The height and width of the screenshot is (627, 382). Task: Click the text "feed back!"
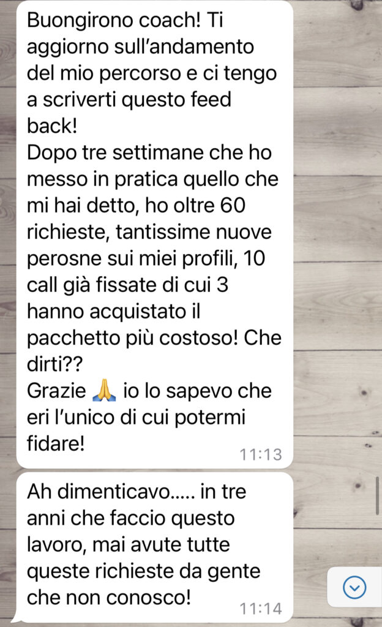coord(129,113)
